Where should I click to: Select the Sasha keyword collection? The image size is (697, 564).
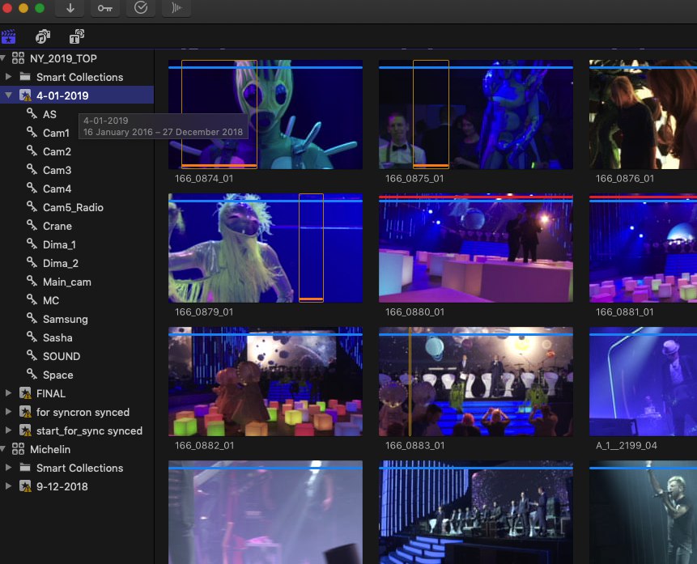(57, 337)
